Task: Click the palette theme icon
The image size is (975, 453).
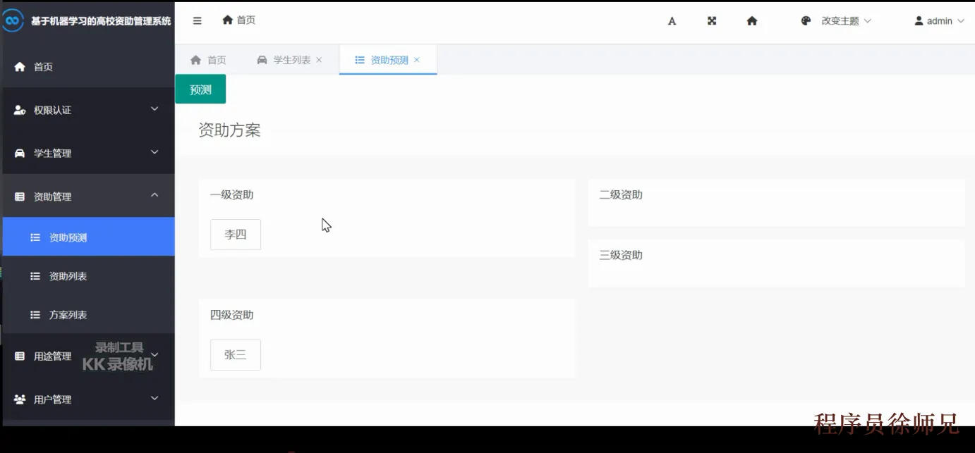Action: coord(806,21)
